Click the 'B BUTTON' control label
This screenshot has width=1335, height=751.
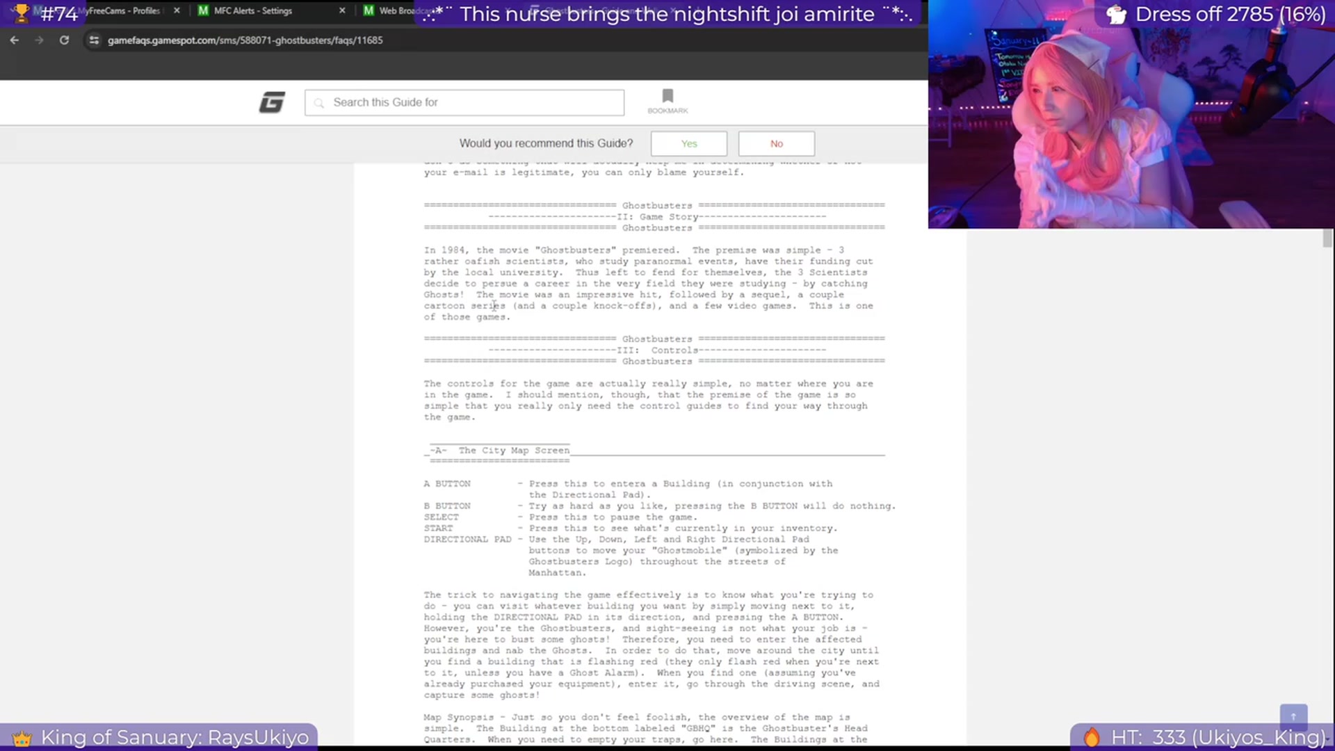[447, 506]
